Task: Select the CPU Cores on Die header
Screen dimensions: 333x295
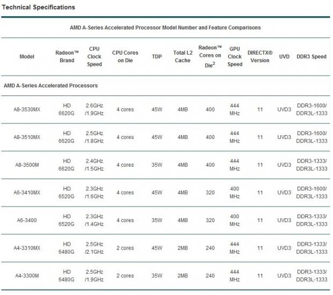Action: tap(125, 56)
